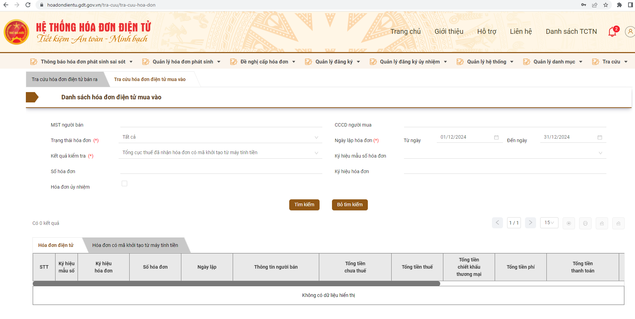Click the user account avatar icon
This screenshot has height=319, width=635.
[x=630, y=32]
